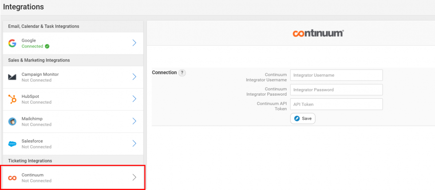This screenshot has width=435, height=190.
Task: Click the API Token input box
Action: (336, 105)
